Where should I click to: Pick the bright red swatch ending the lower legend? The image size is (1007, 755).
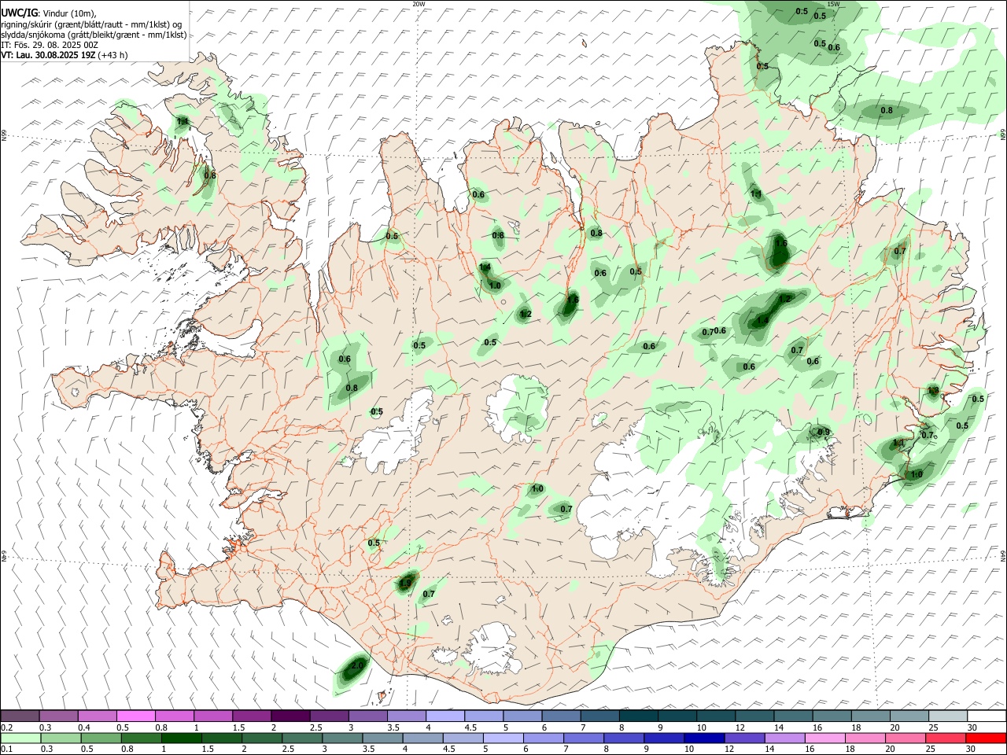(x=986, y=738)
